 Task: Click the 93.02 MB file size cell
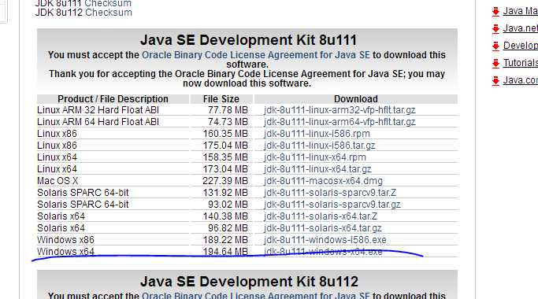(228, 205)
